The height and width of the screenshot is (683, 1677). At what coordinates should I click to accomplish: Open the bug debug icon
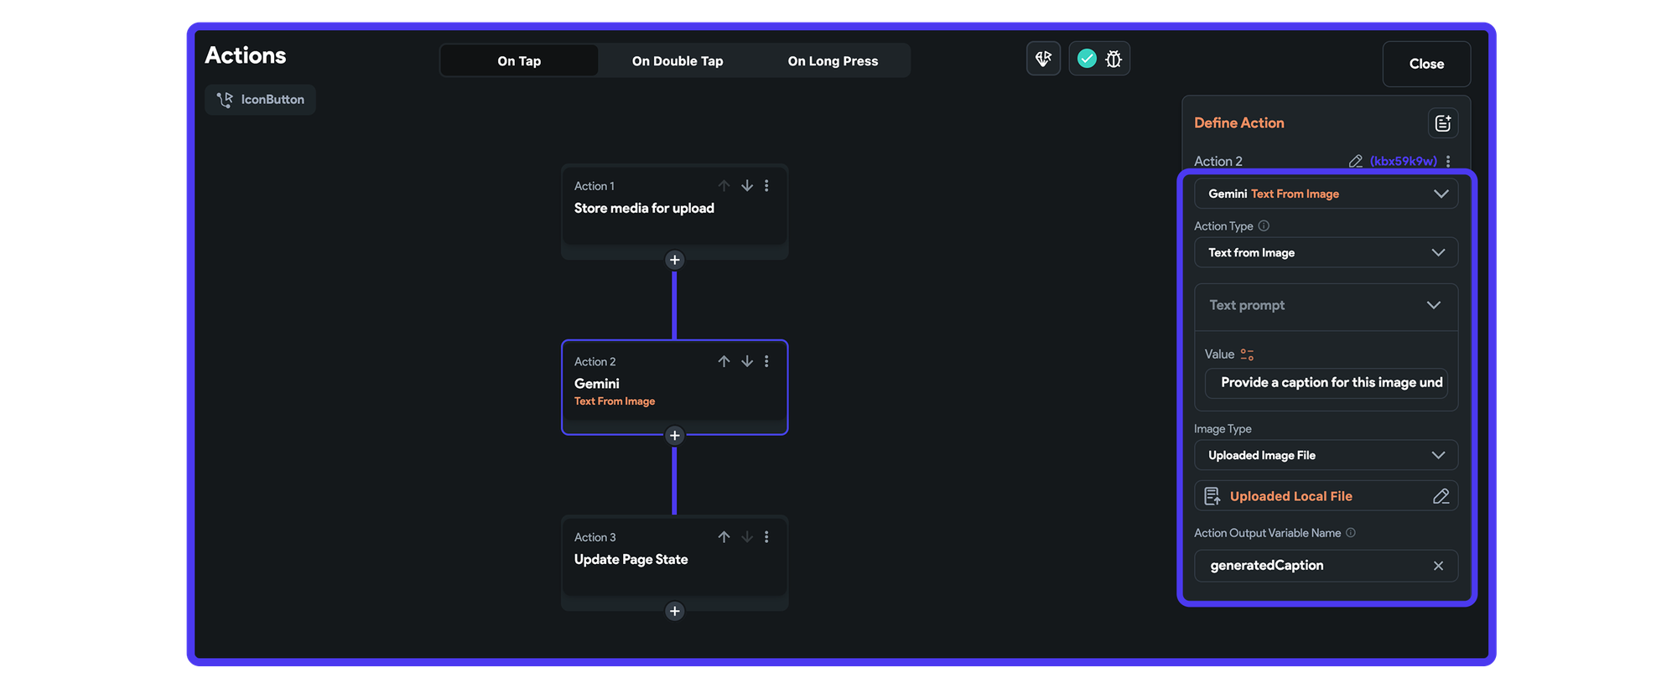pyautogui.click(x=1114, y=59)
